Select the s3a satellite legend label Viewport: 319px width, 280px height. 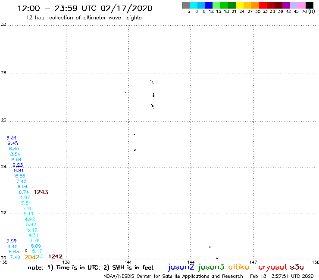[x=297, y=267]
